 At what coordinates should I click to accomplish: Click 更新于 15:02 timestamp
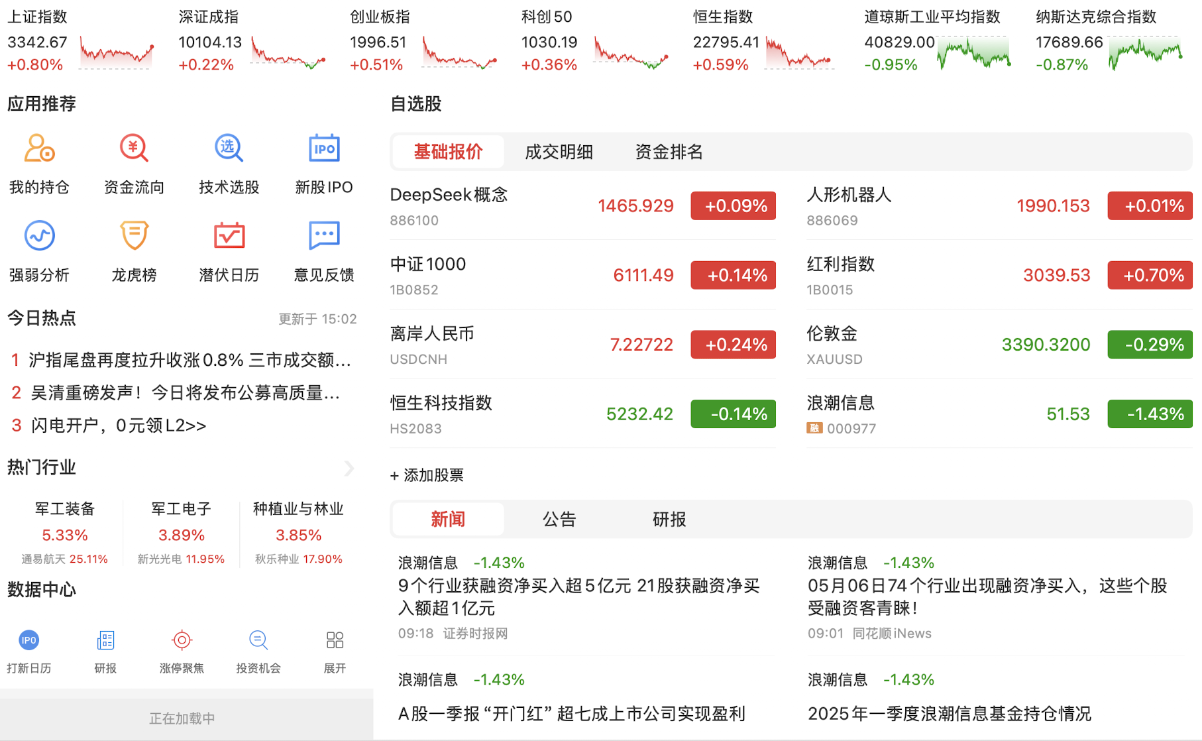pos(317,319)
